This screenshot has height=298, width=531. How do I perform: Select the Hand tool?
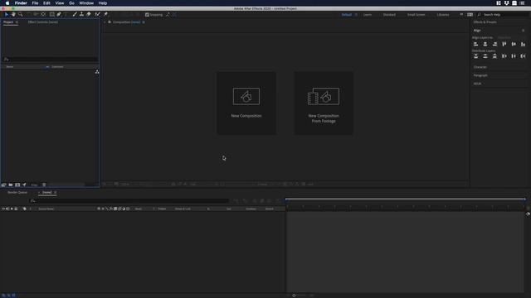pos(13,15)
